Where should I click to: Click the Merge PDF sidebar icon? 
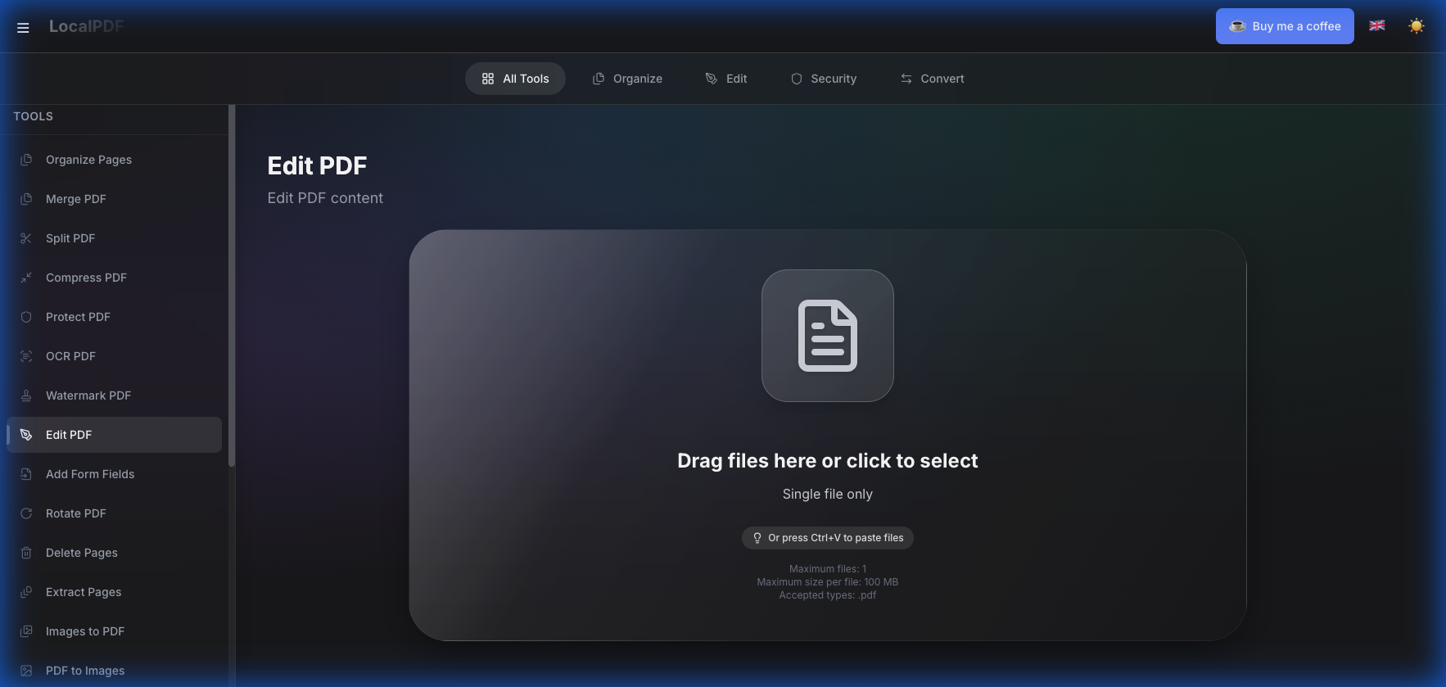[x=26, y=199]
